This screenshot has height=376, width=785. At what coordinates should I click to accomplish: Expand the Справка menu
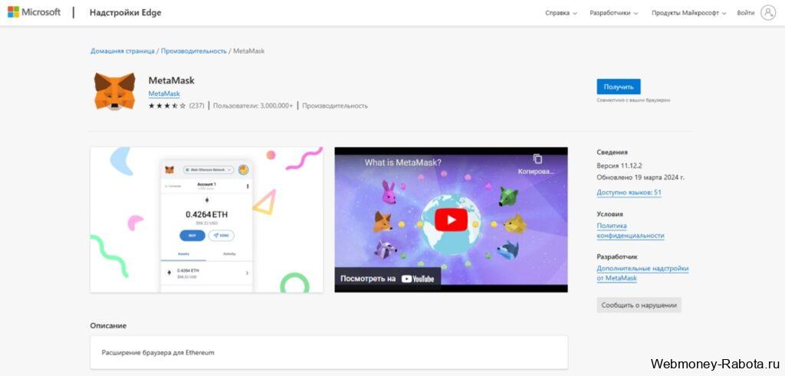tap(560, 13)
